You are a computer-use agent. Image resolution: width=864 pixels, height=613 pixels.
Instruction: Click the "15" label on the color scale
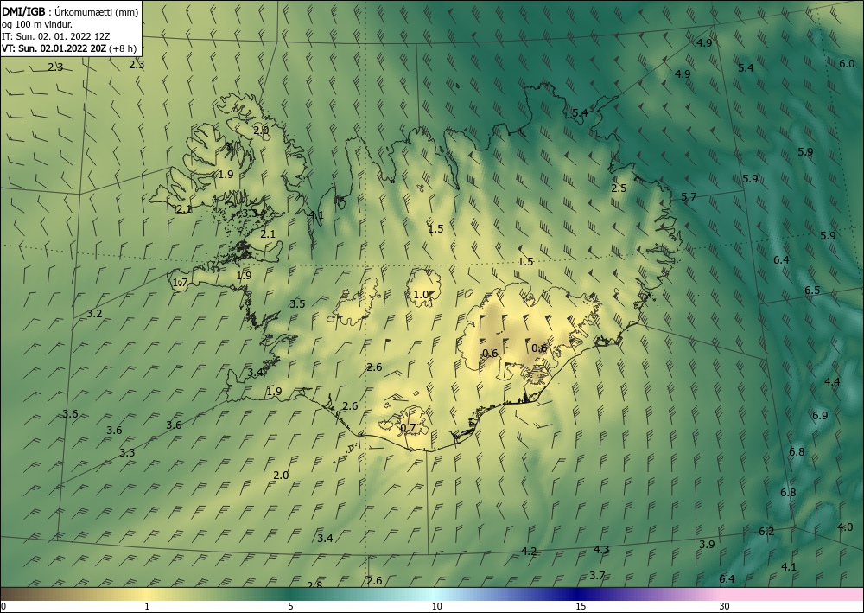tap(581, 607)
